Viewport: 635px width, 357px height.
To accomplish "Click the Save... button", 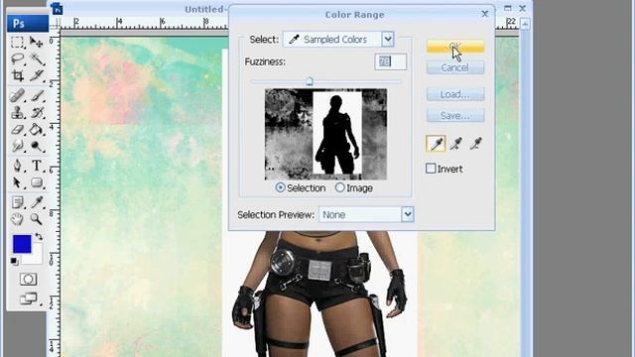I will pos(455,116).
